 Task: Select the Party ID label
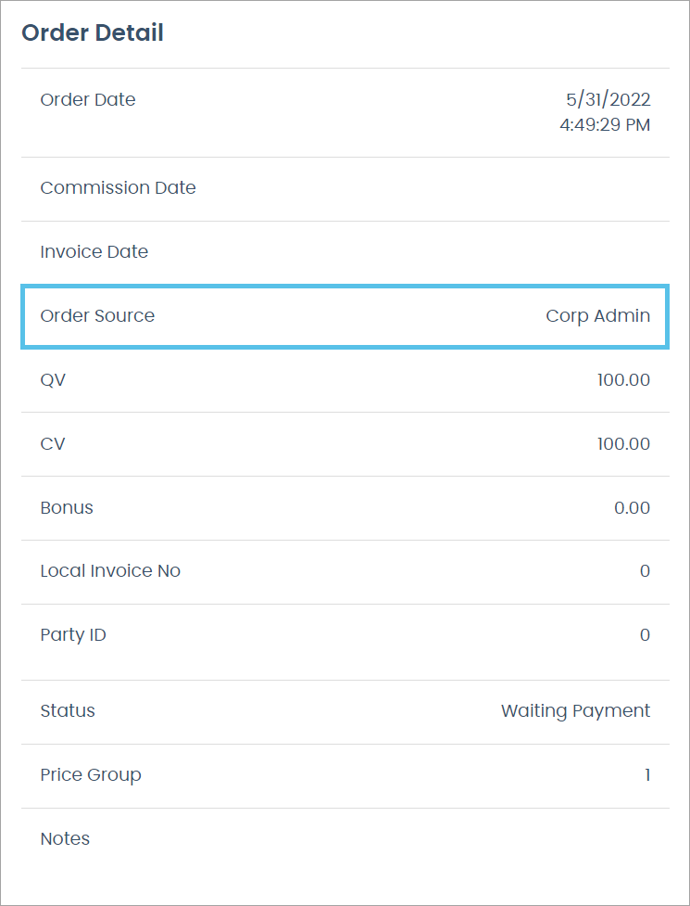(73, 635)
